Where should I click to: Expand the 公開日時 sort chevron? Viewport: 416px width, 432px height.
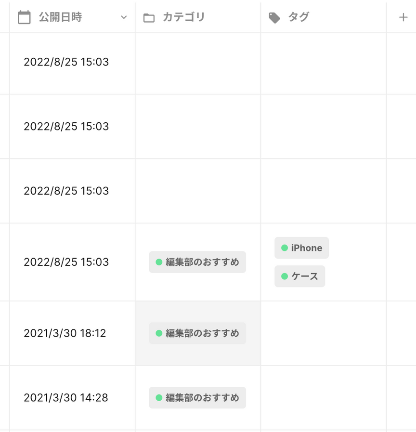124,17
